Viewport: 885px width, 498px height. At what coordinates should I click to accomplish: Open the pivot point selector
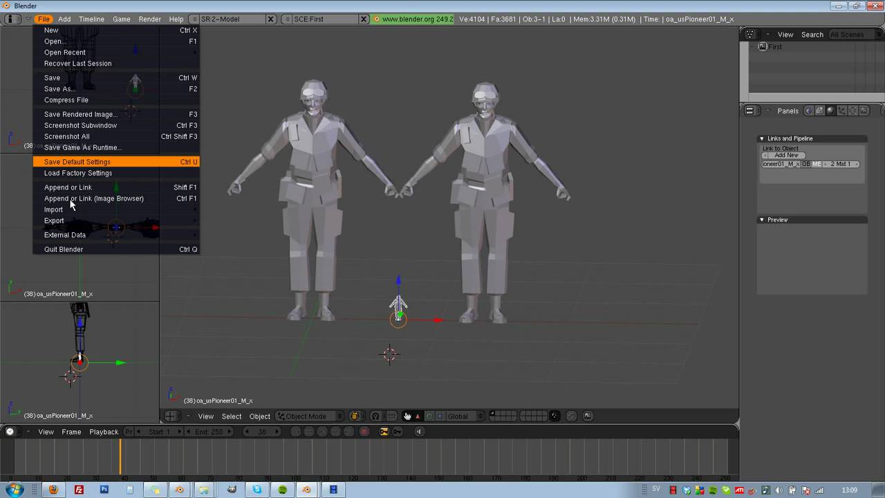pyautogui.click(x=376, y=416)
